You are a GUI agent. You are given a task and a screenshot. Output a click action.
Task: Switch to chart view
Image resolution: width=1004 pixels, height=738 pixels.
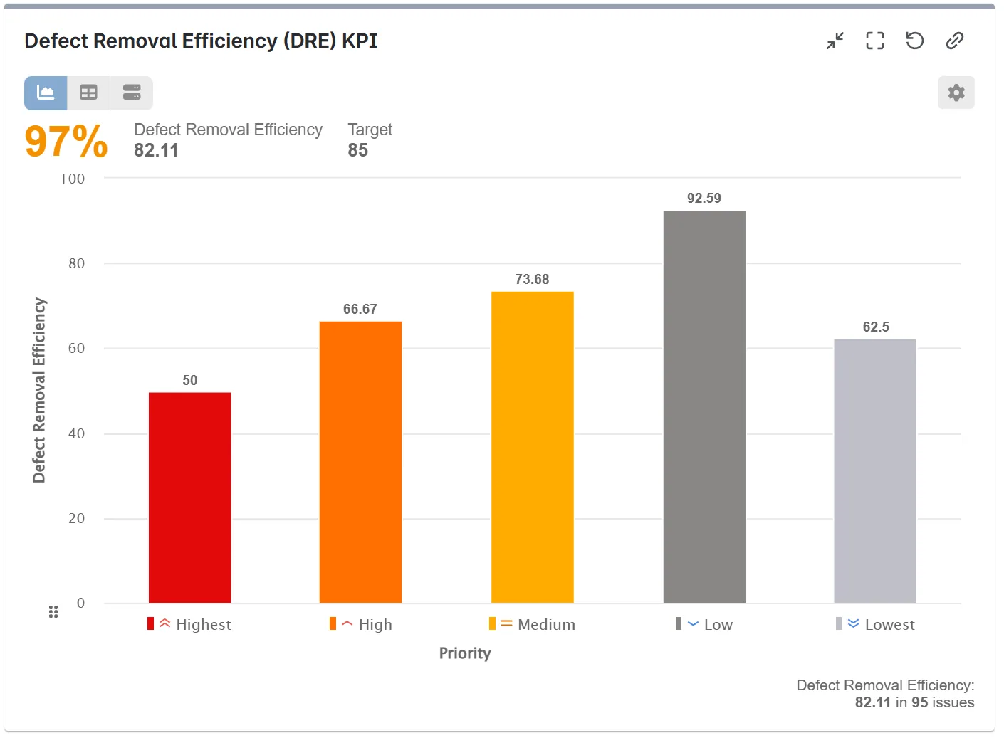46,93
